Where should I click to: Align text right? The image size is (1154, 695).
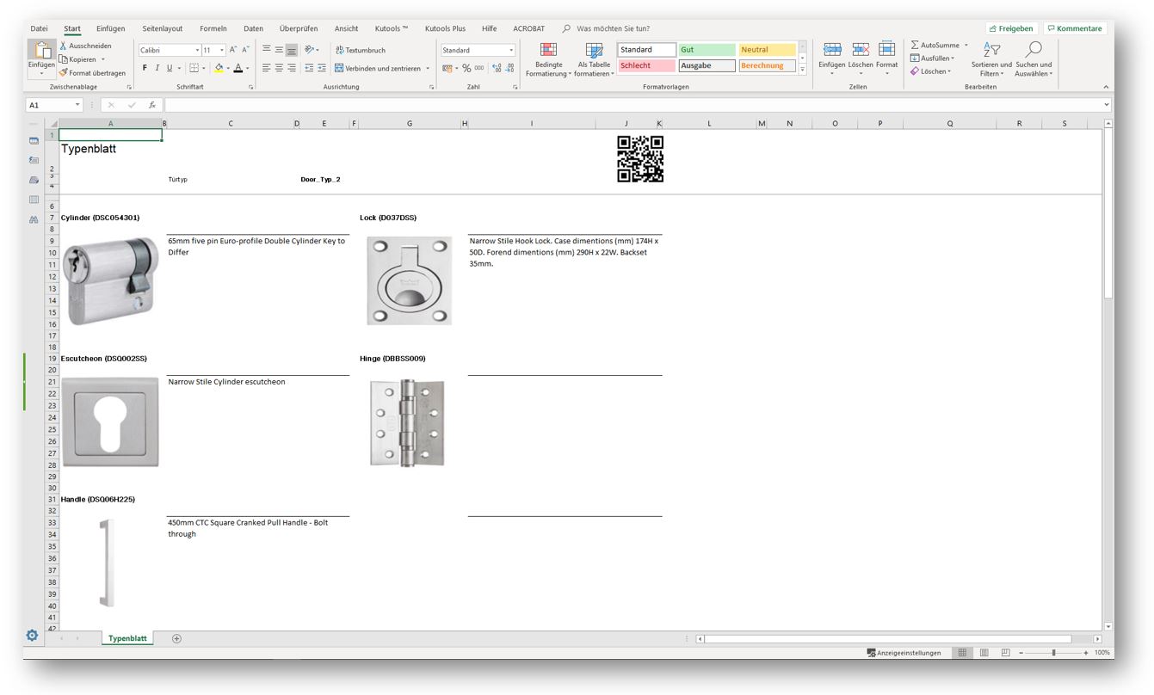click(x=292, y=68)
